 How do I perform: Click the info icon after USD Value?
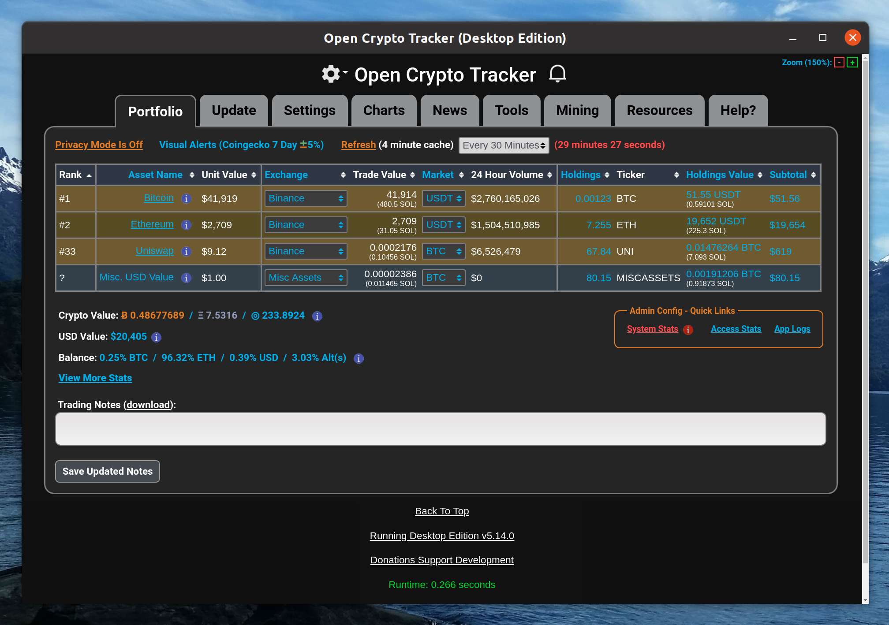156,337
